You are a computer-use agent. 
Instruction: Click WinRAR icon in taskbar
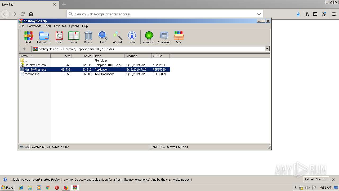pos(75,188)
